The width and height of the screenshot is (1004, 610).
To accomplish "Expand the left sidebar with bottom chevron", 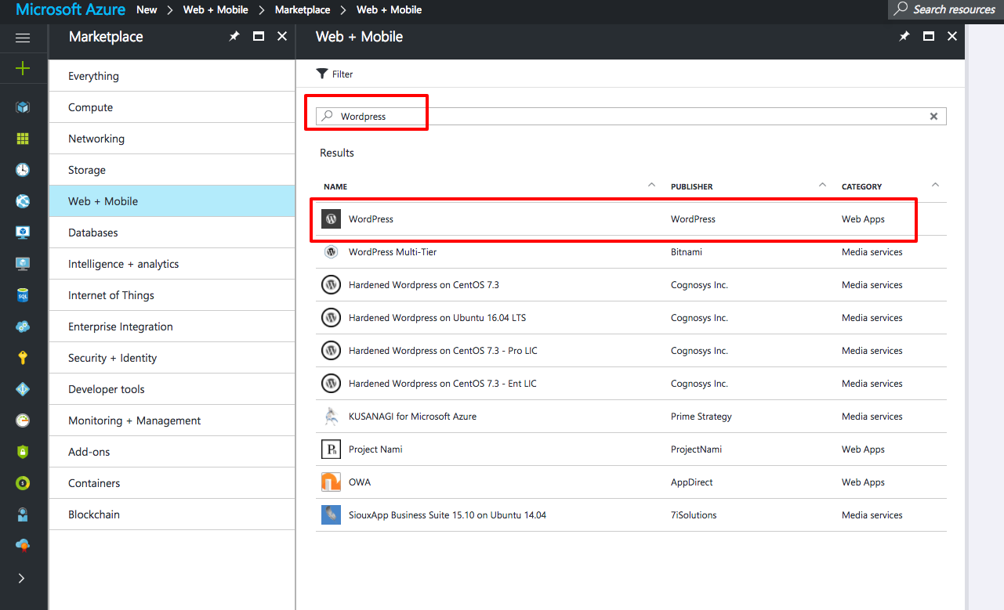I will coord(21,578).
